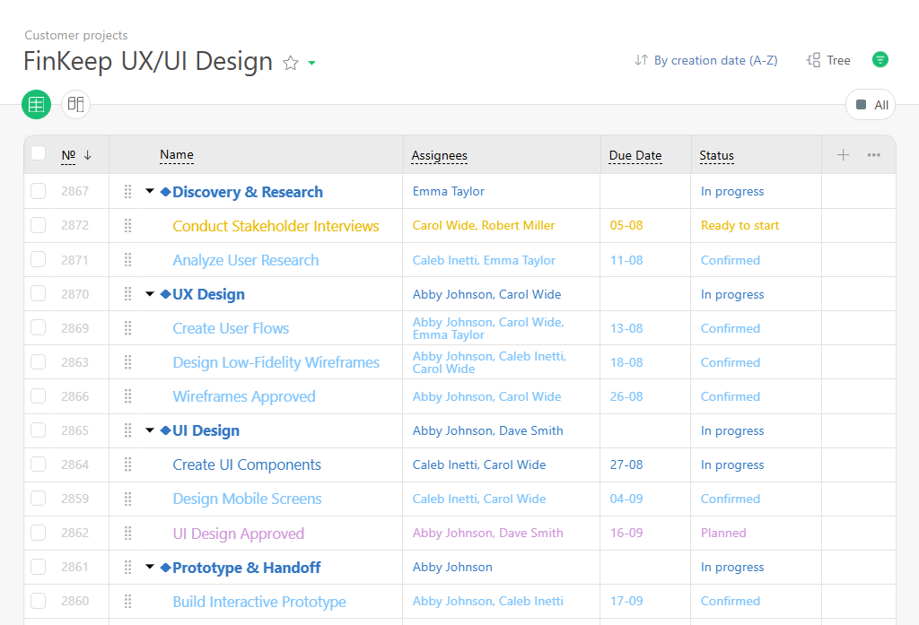Click drag handle of Build Interactive Prototype
The image size is (919, 625).
tap(127, 601)
